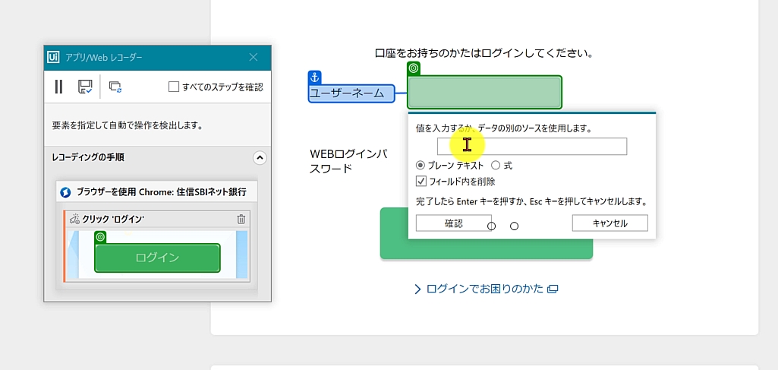
Task: Click the value text input field
Action: (531, 146)
